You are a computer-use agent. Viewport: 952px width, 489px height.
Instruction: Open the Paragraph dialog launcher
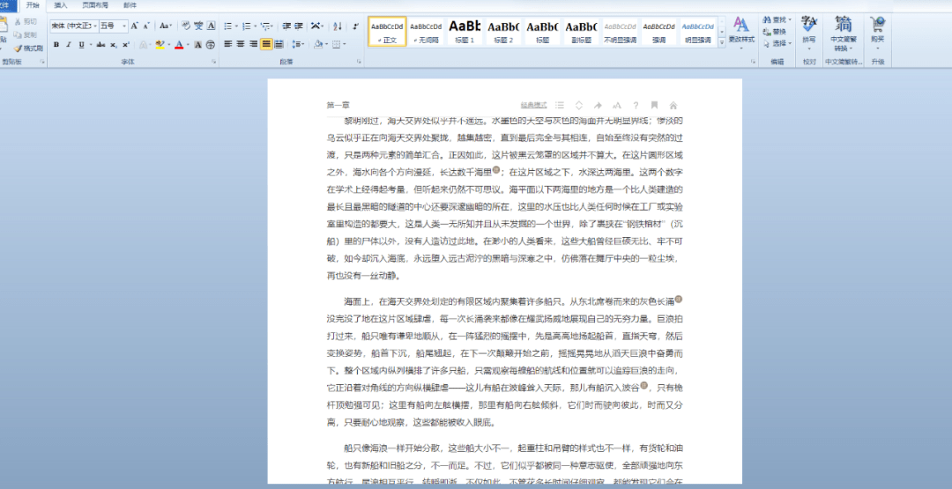coord(359,62)
